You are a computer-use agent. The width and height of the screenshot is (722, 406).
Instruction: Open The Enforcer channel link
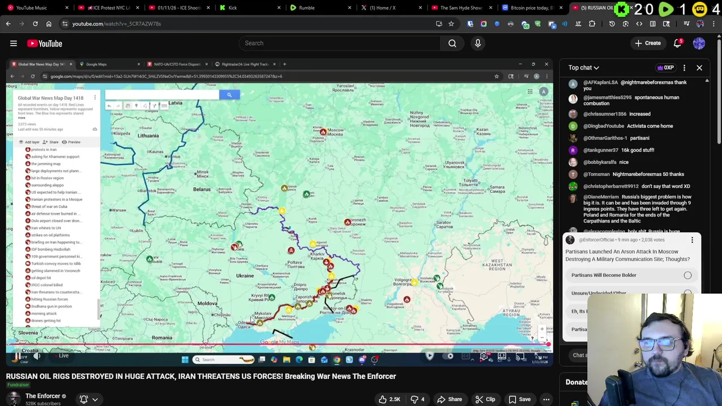click(43, 396)
